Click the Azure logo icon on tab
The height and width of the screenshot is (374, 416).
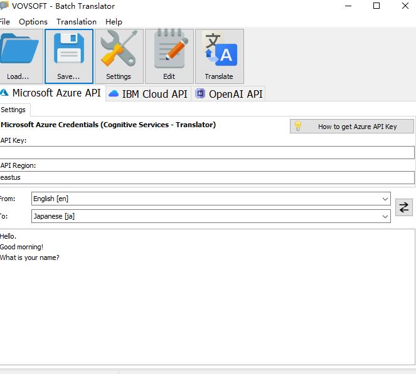(4, 93)
